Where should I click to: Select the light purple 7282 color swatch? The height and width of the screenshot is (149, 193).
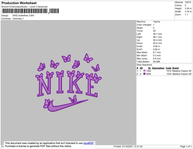point(144,71)
